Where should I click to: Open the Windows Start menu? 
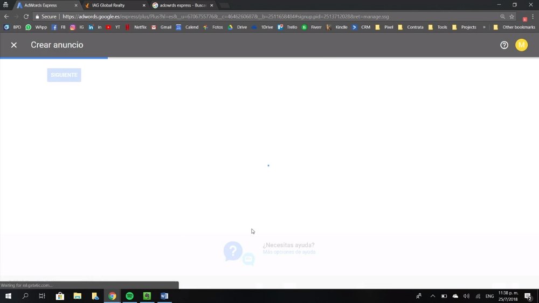tap(8, 296)
